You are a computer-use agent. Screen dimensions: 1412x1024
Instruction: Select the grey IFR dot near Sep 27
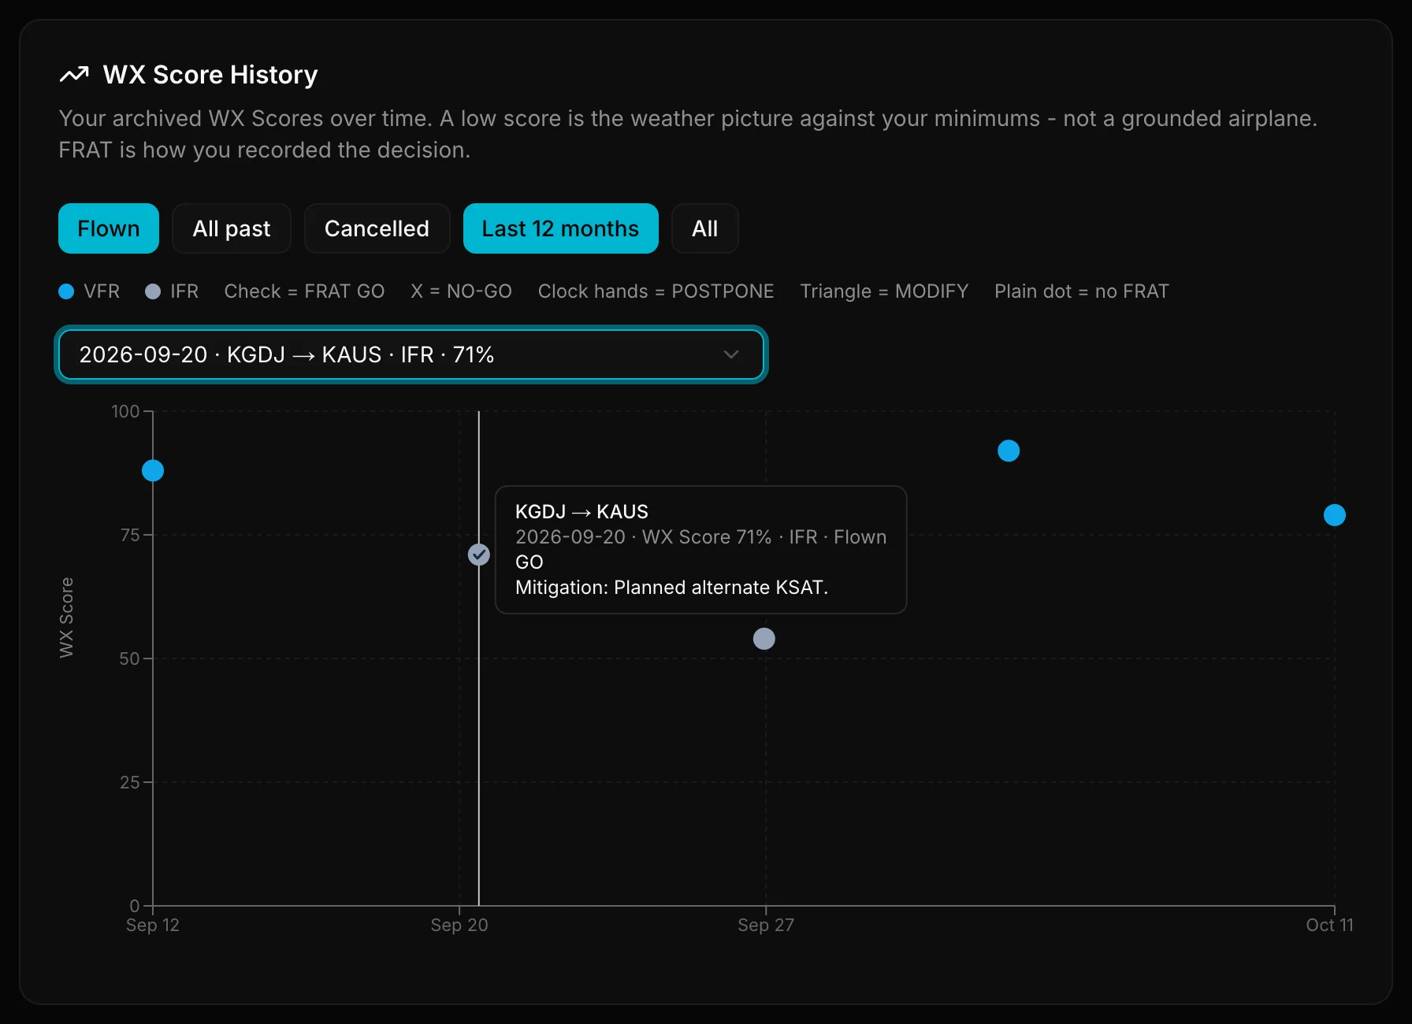tap(764, 639)
